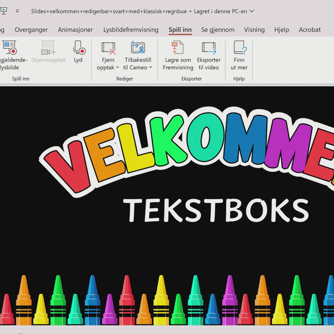Go to the Lysbildefremvisning tab
Viewport: 334px width, 334px height.
[131, 30]
